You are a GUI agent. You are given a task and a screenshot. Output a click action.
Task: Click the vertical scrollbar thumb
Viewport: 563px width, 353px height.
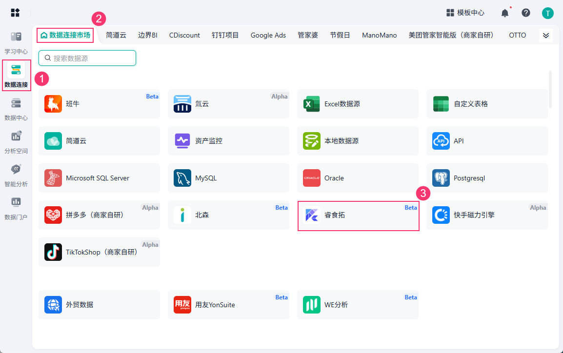click(550, 89)
